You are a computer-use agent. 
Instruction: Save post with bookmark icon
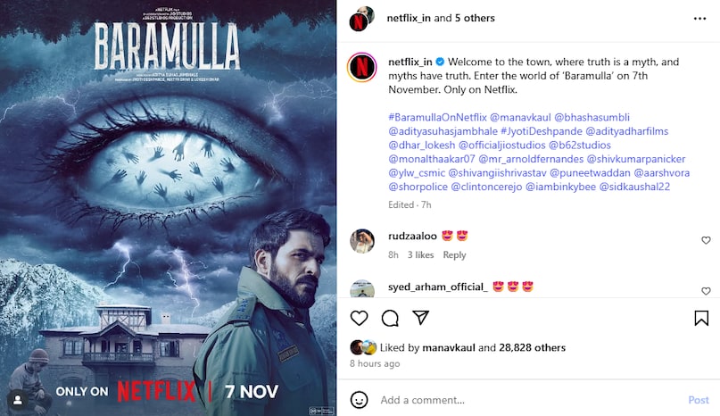pyautogui.click(x=701, y=318)
